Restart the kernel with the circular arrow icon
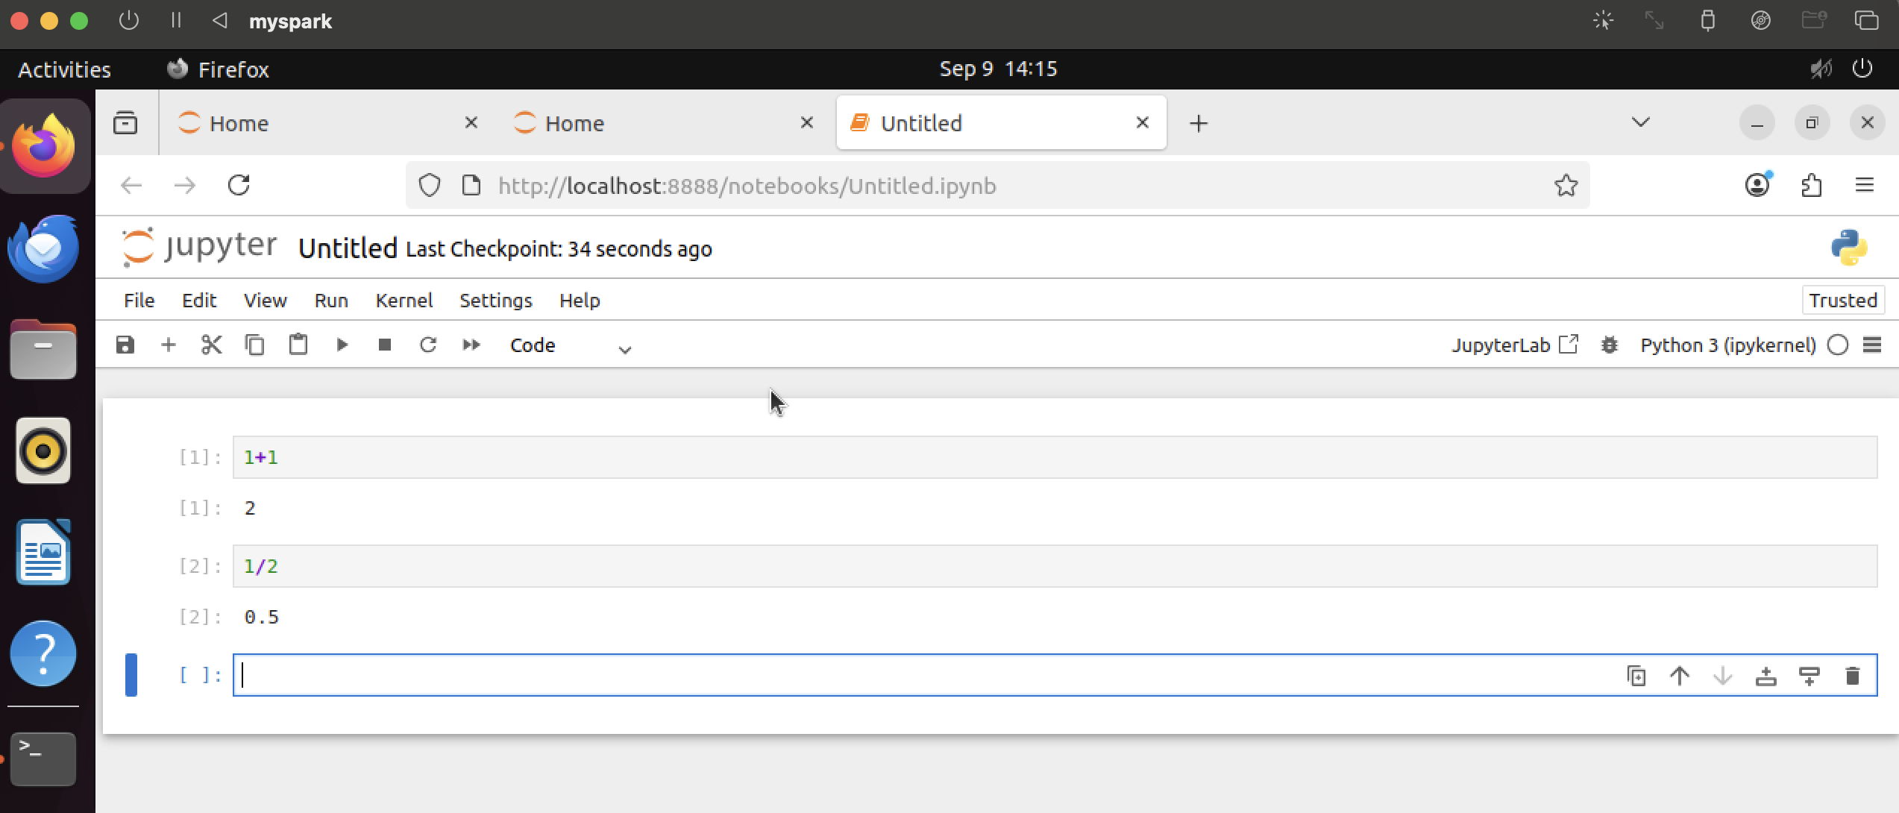Viewport: 1899px width, 813px height. (428, 345)
